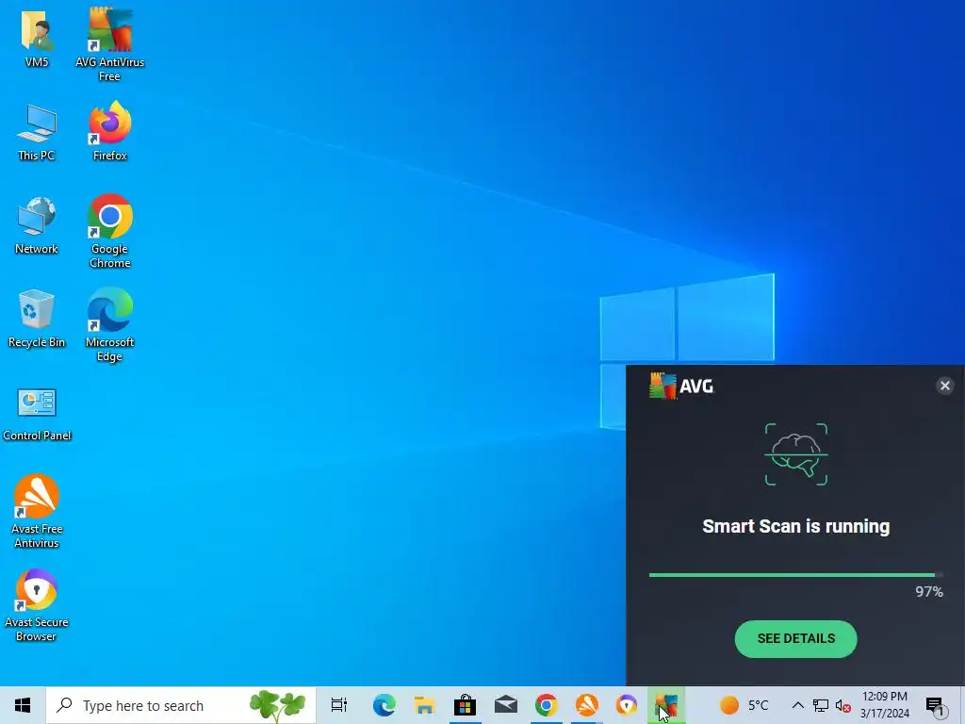
Task: Click SEE DETAILS in AVG popup
Action: (x=795, y=638)
